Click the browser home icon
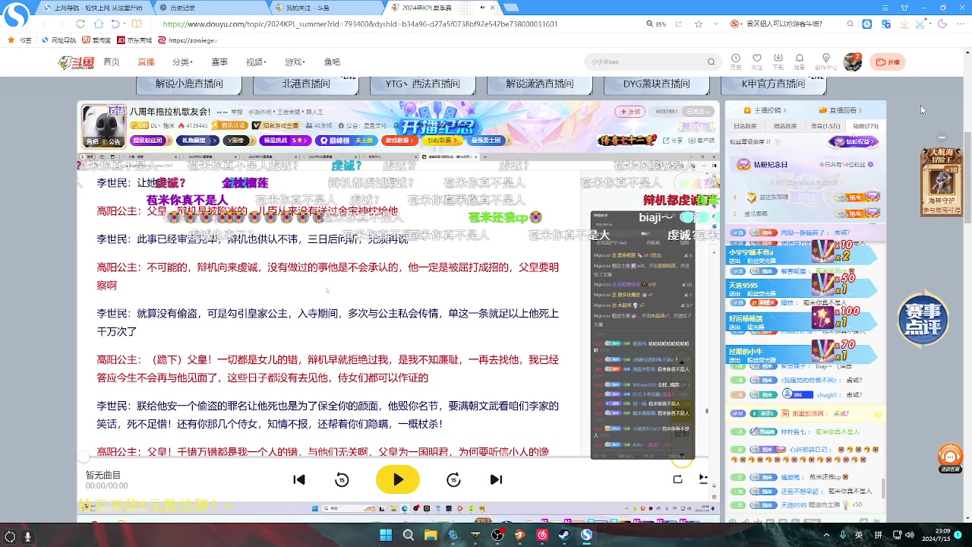This screenshot has height=547, width=972. pos(97,24)
